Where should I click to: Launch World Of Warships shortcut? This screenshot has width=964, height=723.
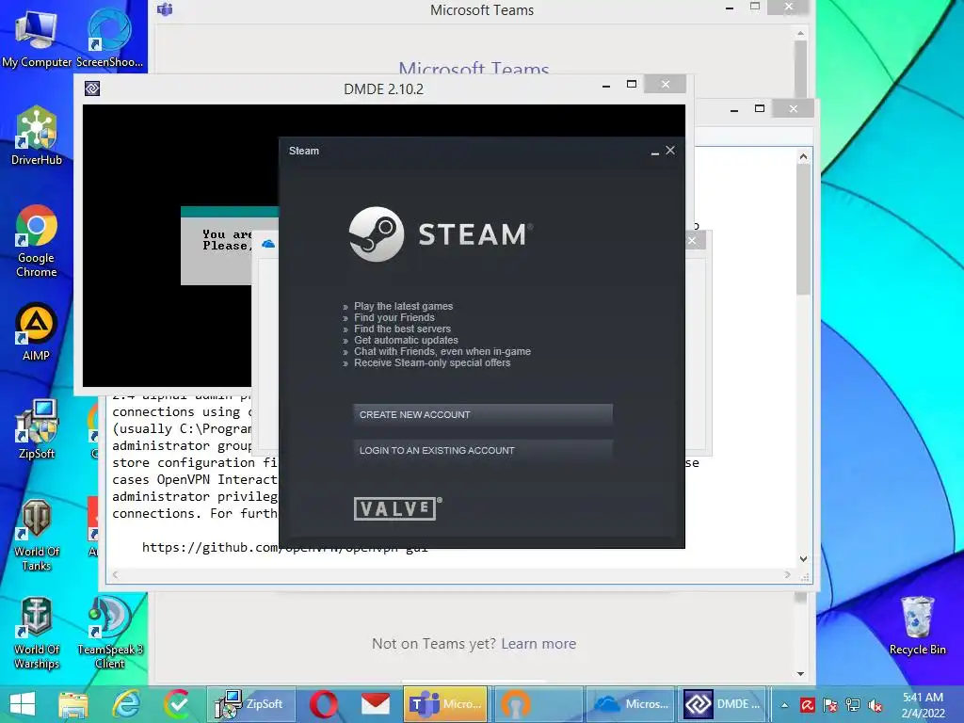pyautogui.click(x=37, y=633)
